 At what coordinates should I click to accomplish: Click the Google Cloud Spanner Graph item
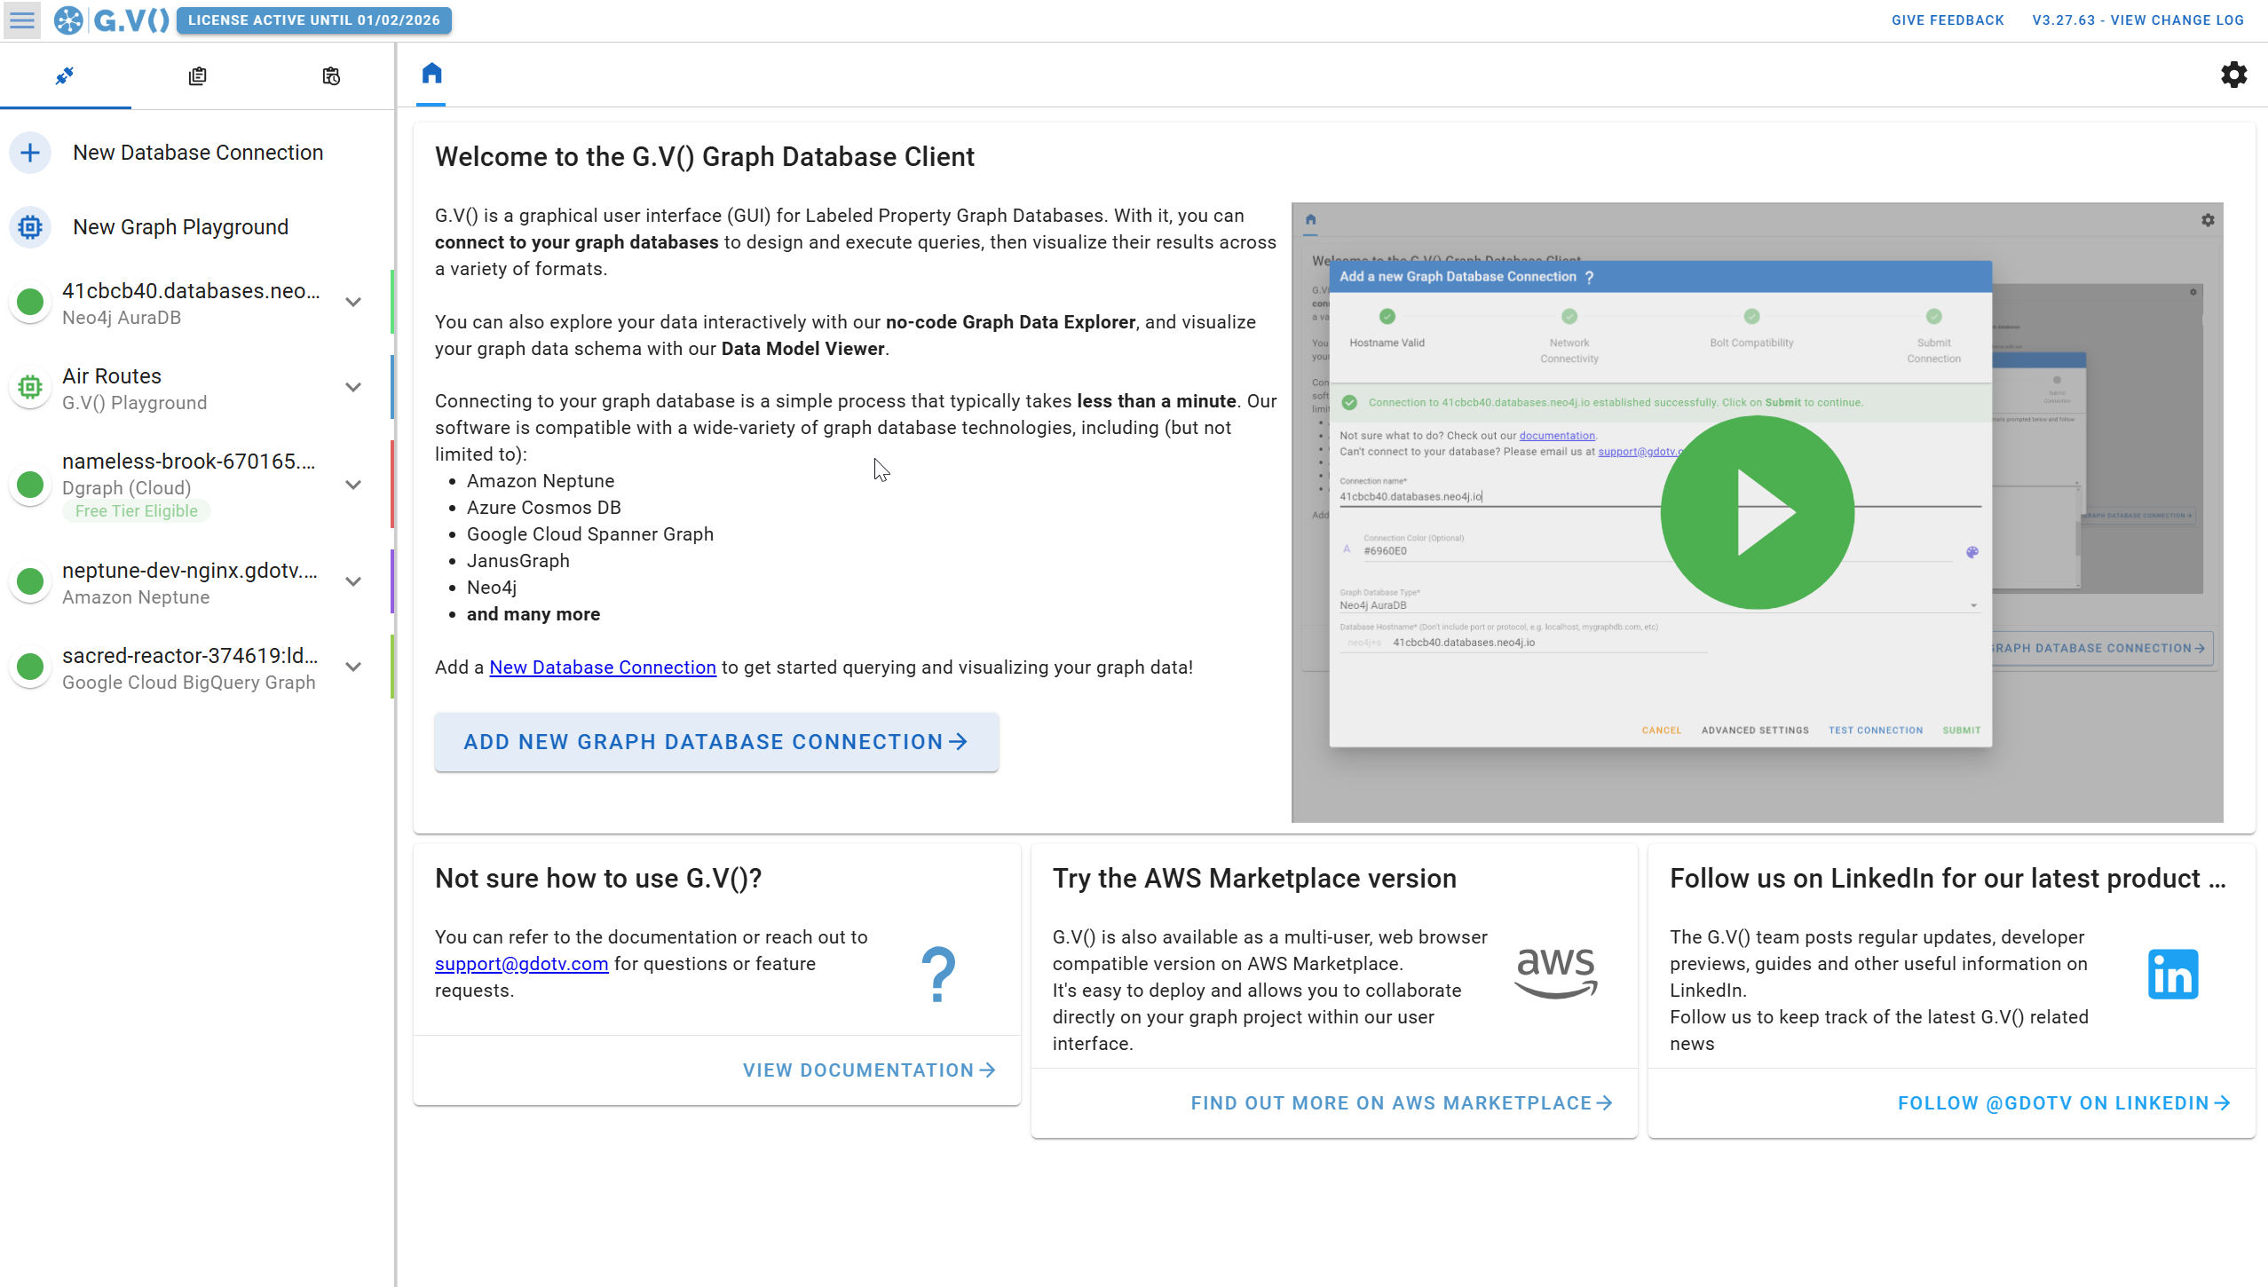[590, 534]
